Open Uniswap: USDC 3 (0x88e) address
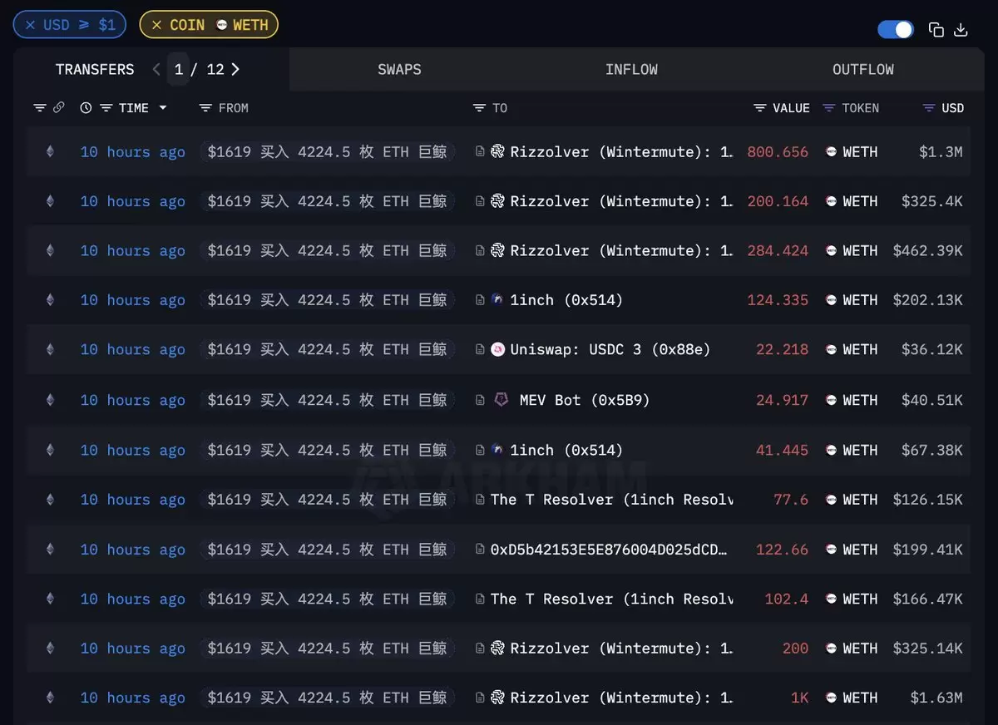This screenshot has height=725, width=998. (610, 350)
